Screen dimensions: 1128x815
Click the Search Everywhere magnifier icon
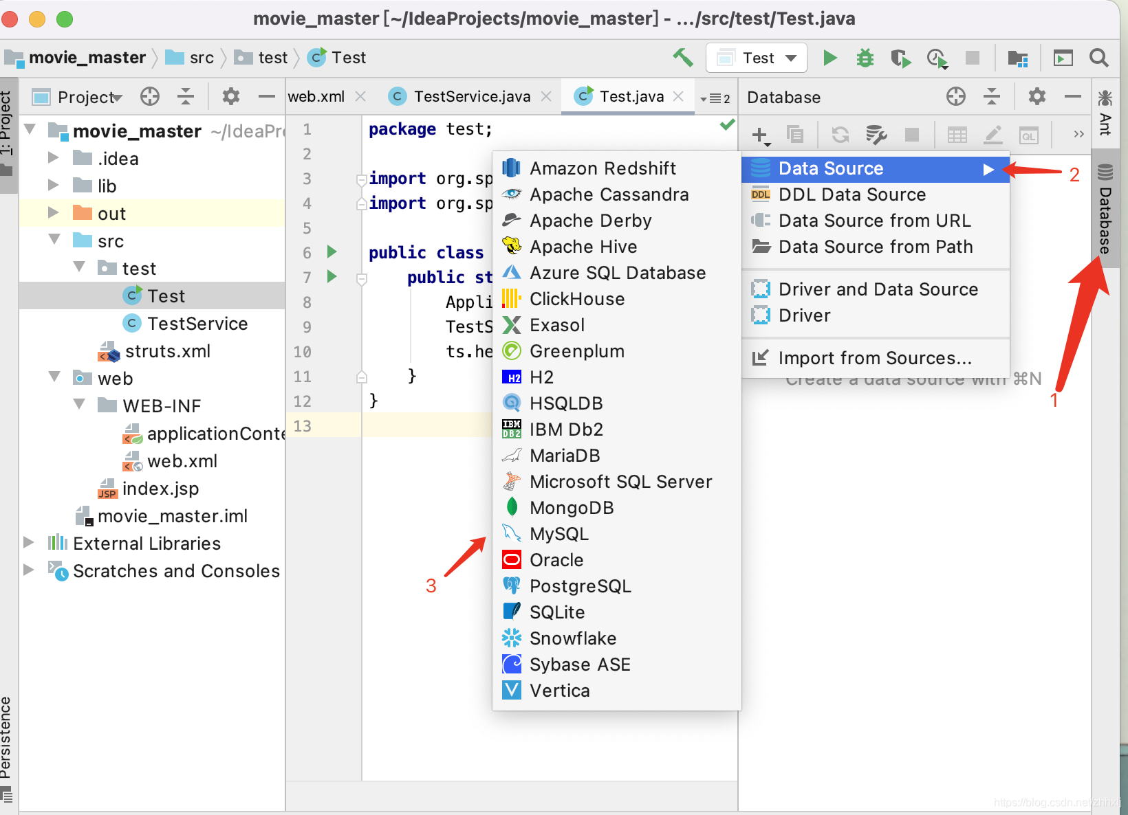coord(1099,58)
